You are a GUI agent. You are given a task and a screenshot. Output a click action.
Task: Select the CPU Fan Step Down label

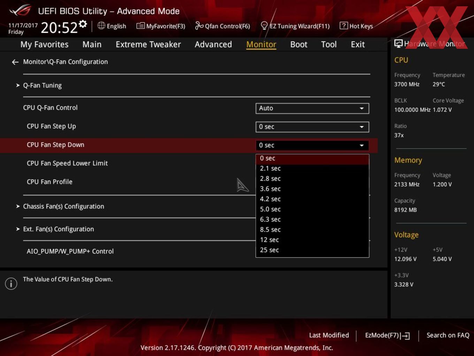(55, 145)
